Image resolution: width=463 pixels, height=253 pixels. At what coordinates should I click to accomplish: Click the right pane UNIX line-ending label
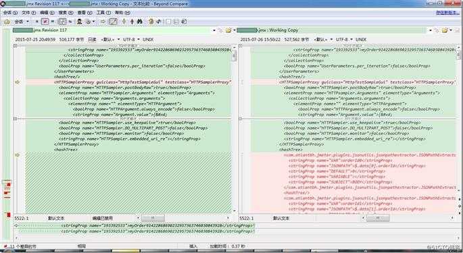click(361, 40)
